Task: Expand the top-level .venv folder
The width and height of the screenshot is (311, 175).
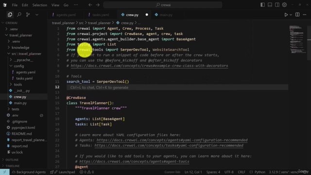Action: 14,29
